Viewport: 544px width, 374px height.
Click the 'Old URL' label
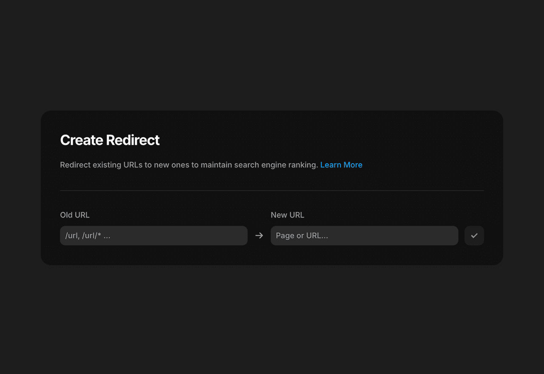pos(75,215)
